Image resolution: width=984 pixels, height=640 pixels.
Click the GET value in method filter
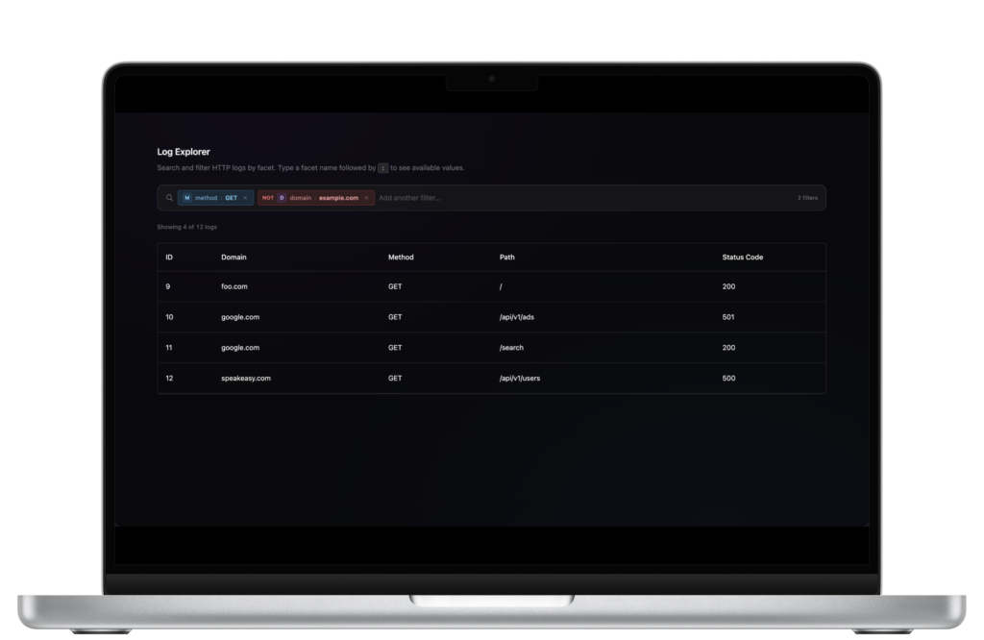point(231,198)
